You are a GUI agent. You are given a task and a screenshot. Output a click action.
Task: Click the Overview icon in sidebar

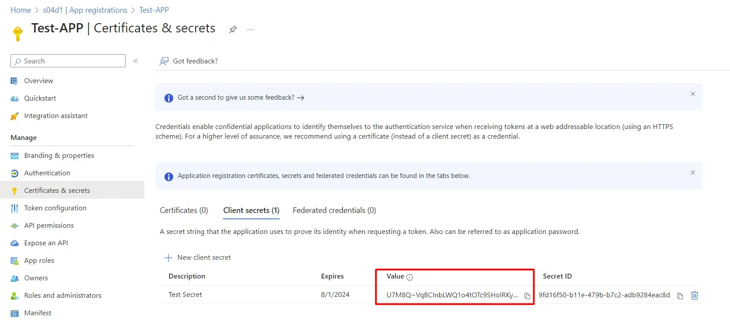click(14, 81)
